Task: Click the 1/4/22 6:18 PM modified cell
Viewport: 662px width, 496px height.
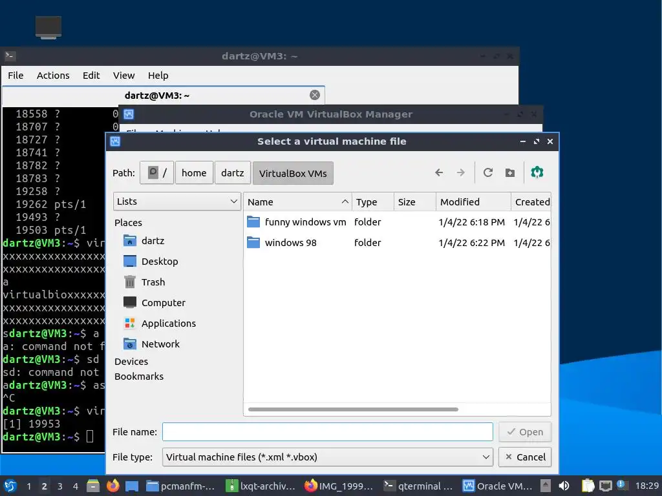Action: point(471,222)
